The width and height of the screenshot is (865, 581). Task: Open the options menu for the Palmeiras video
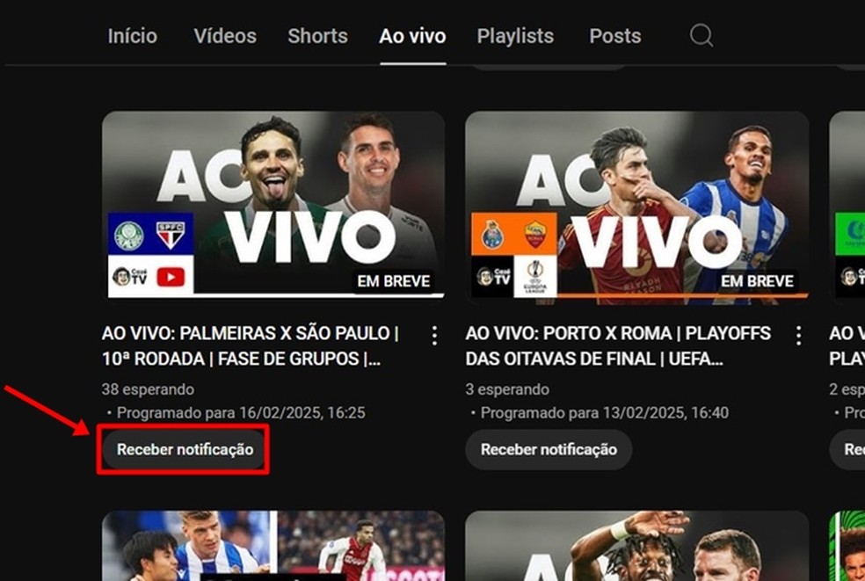[433, 335]
